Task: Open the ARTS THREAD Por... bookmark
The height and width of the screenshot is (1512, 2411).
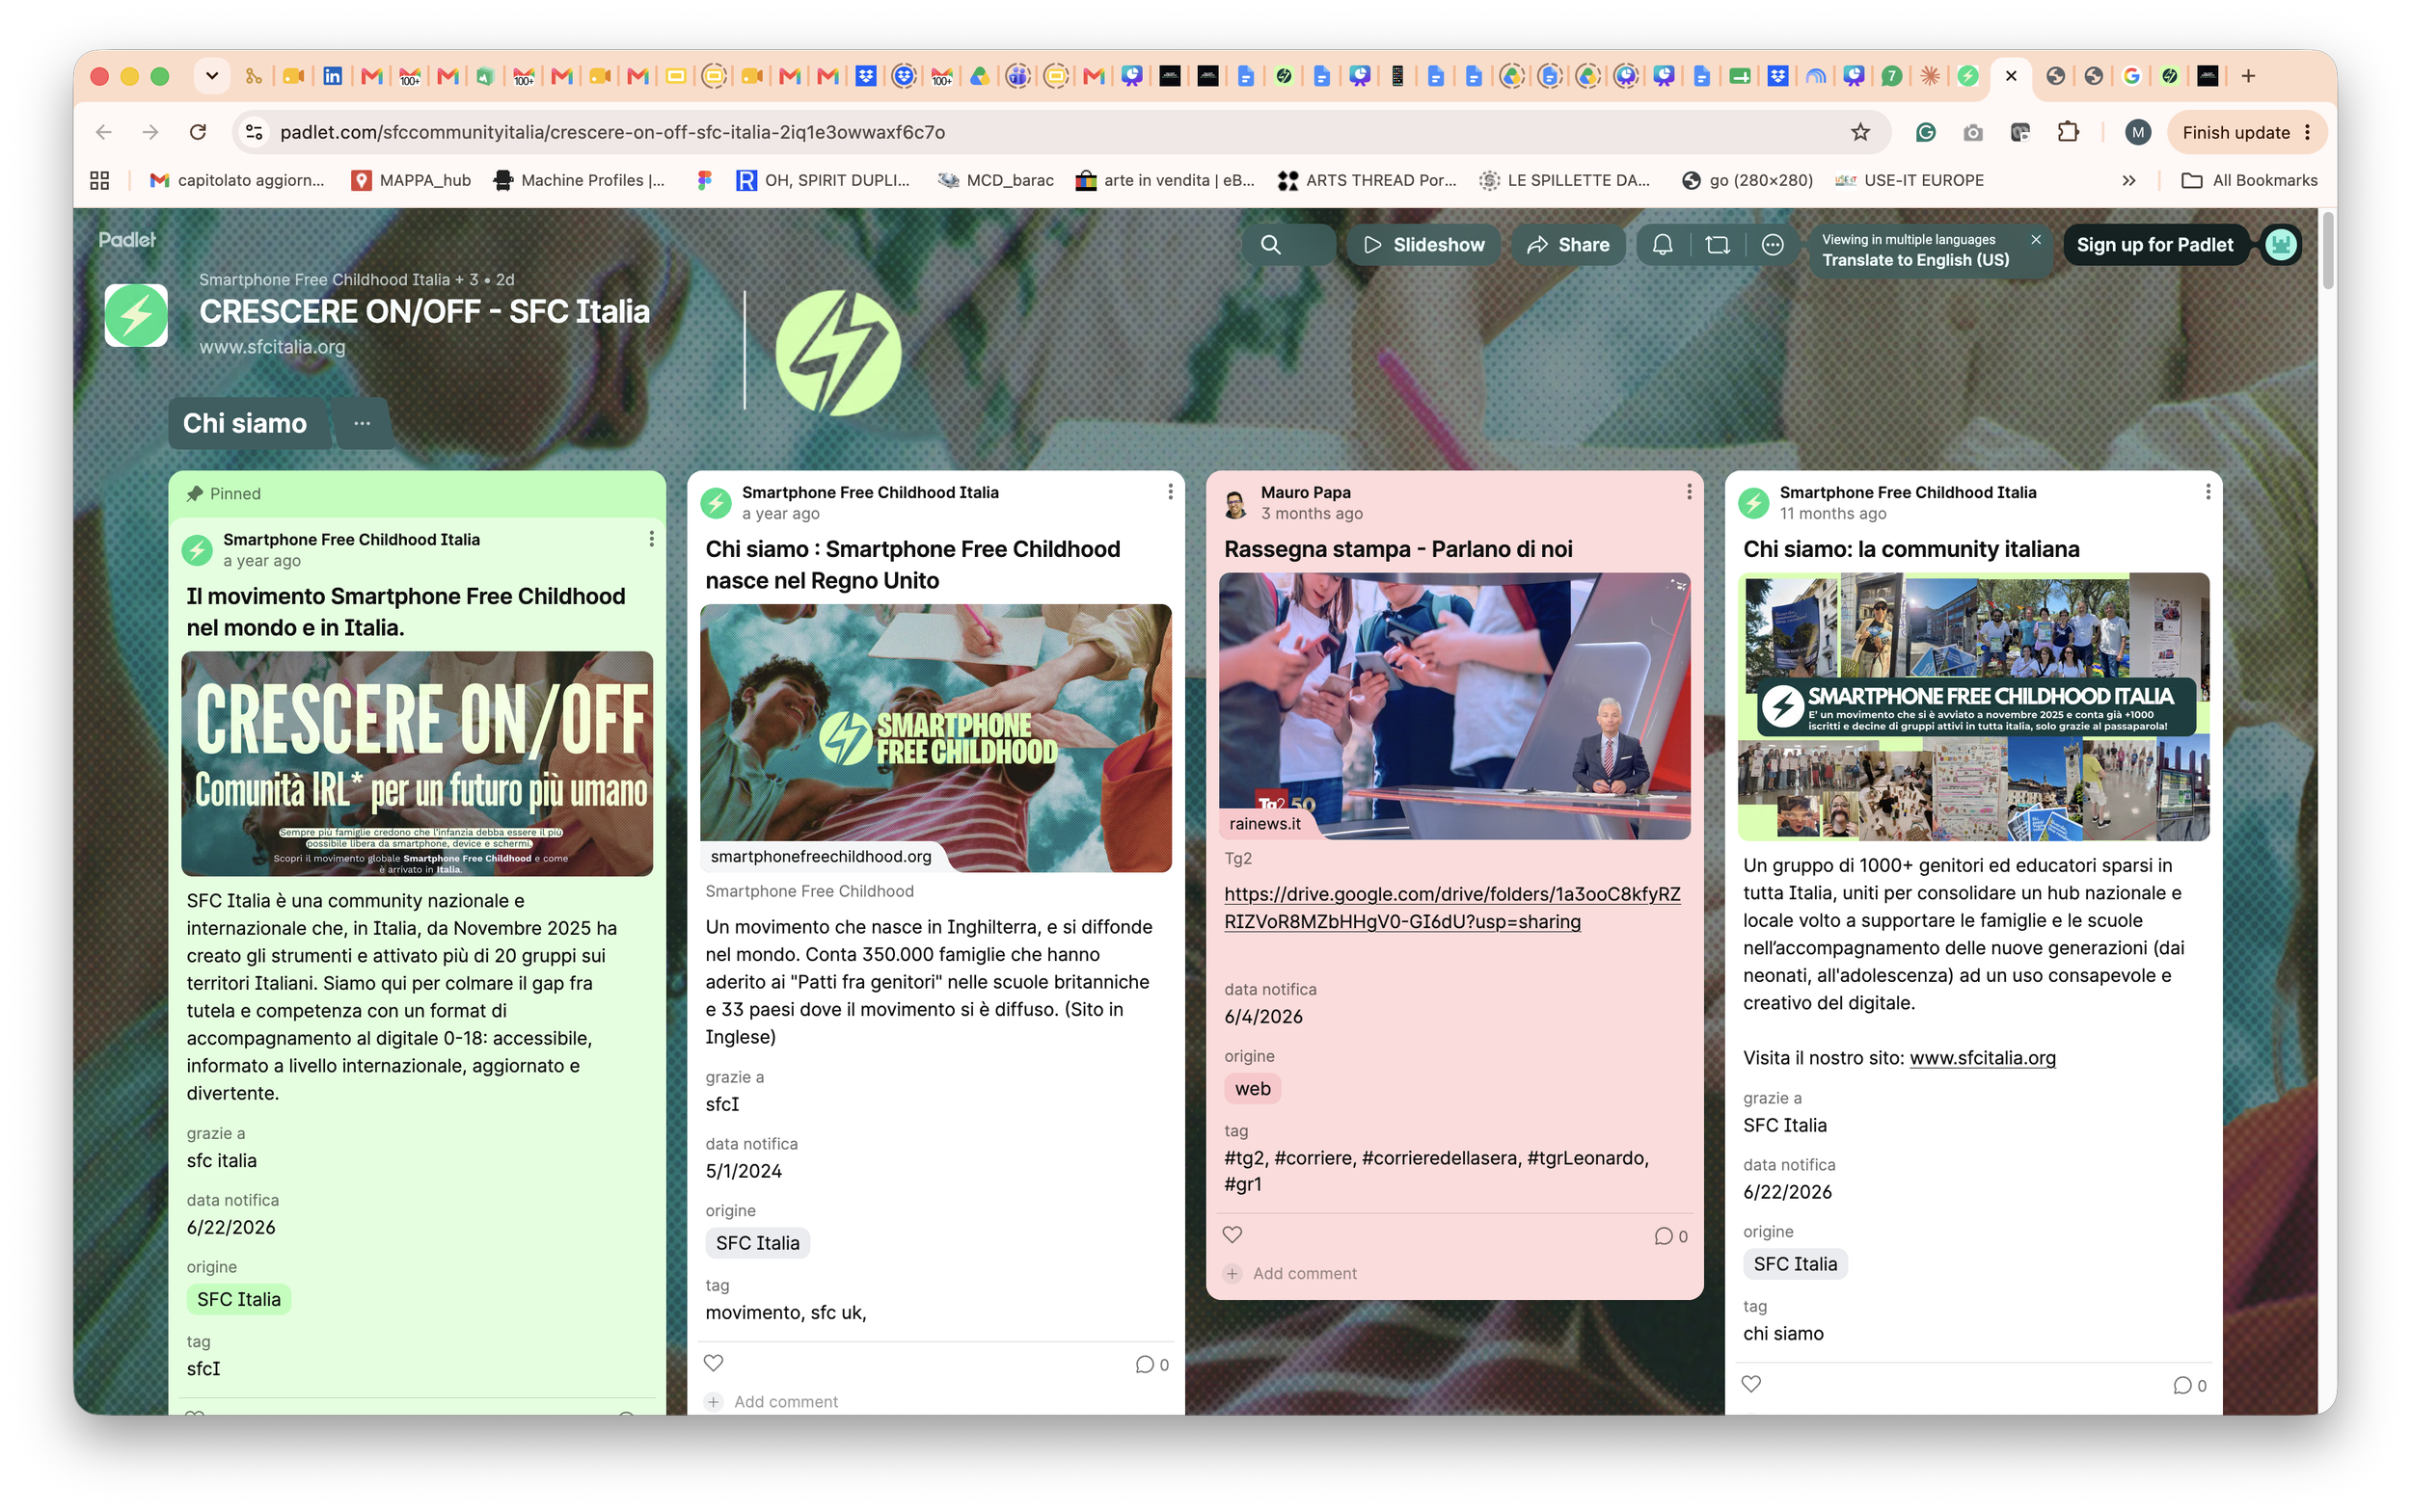Action: (1367, 180)
